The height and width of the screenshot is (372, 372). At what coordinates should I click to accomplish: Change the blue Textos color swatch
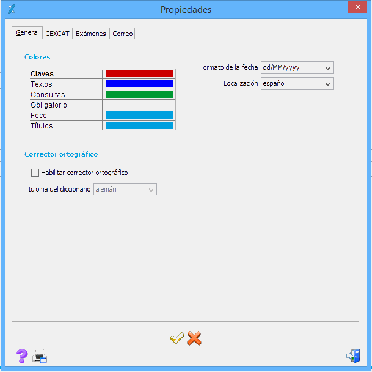click(139, 84)
